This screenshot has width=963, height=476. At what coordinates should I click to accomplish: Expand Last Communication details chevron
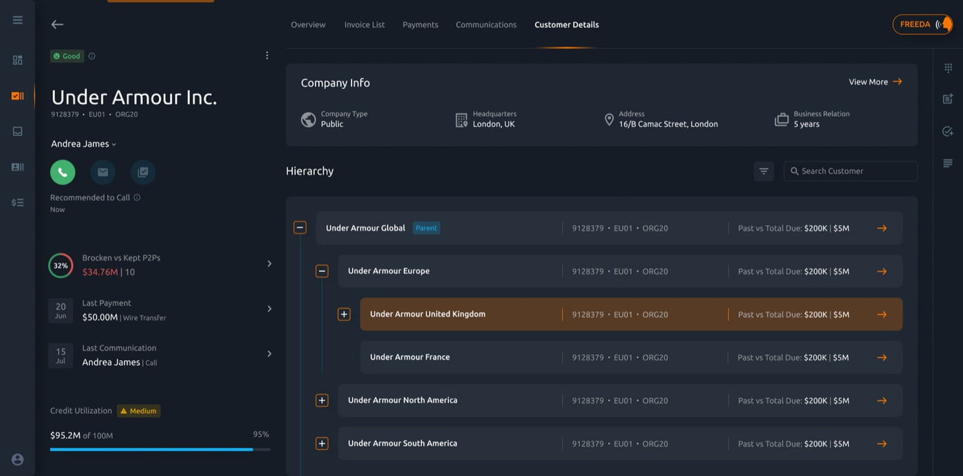269,354
